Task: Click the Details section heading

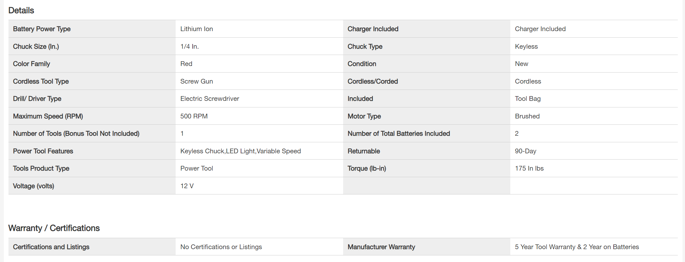Action: pyautogui.click(x=21, y=10)
